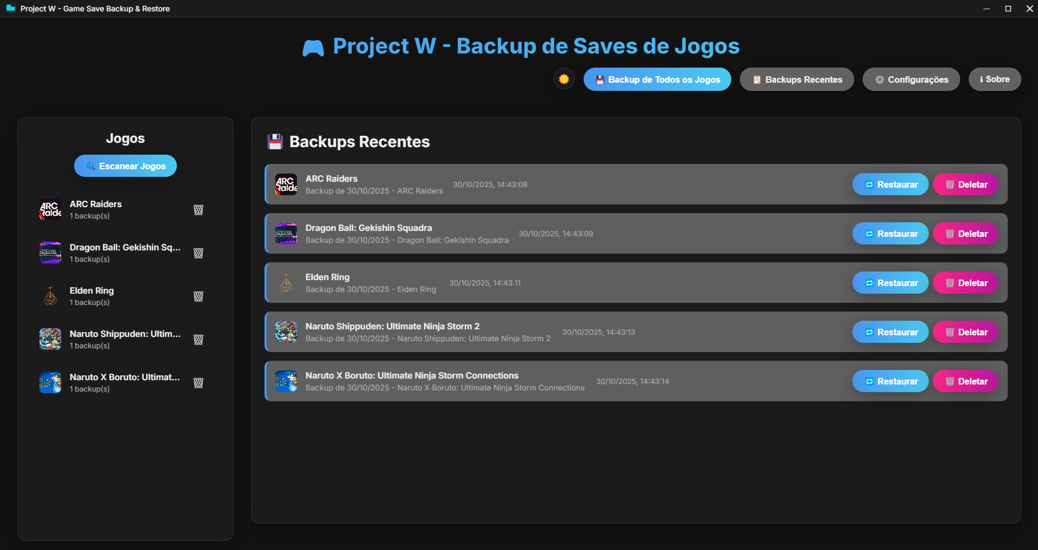The width and height of the screenshot is (1038, 550).
Task: Select Naruto X Boruto icon in Jogos list
Action: [x=50, y=383]
